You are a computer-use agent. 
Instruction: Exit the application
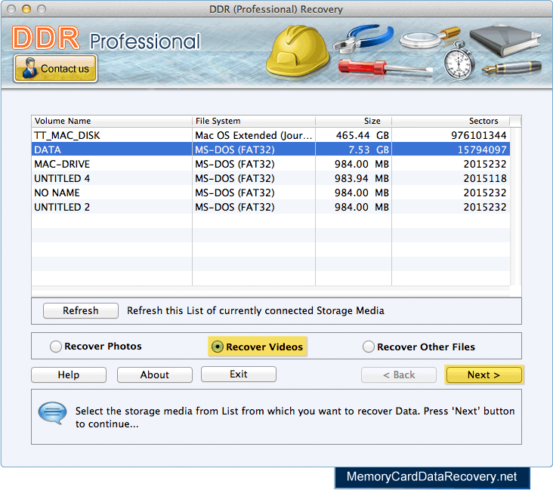[x=239, y=374]
